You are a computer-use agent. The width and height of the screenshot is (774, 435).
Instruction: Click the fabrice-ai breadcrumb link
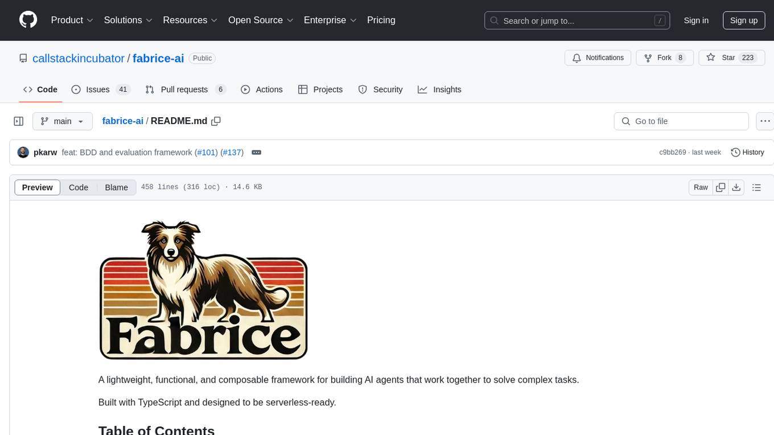point(123,121)
